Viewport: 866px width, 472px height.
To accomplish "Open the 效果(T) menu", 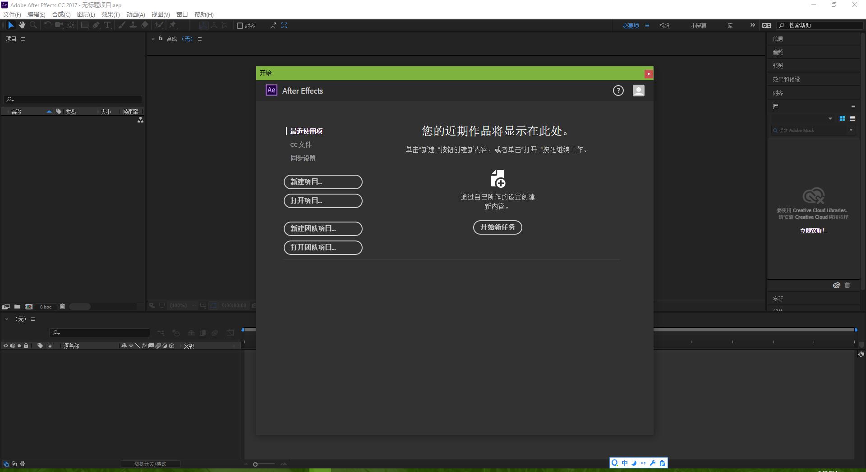I will (111, 14).
